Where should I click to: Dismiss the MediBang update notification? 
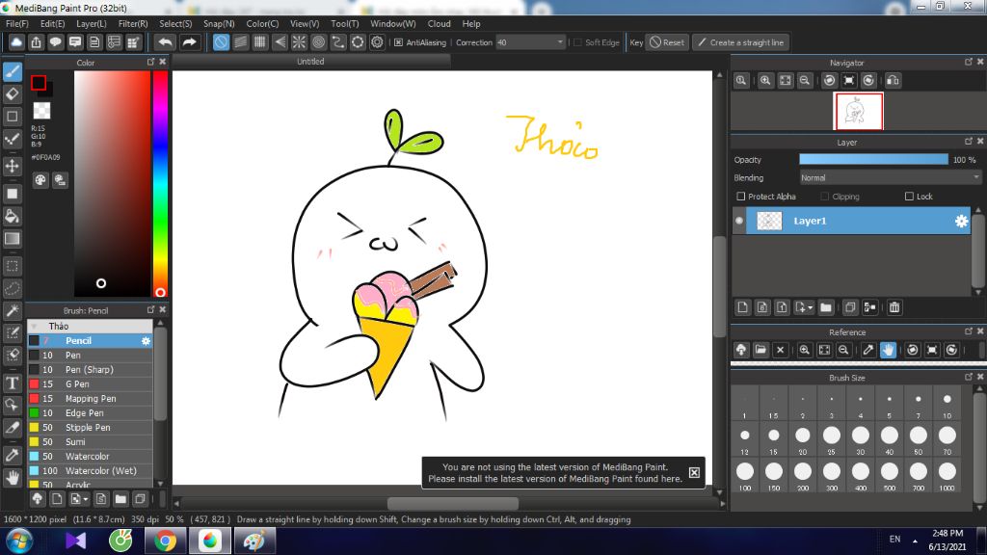694,472
